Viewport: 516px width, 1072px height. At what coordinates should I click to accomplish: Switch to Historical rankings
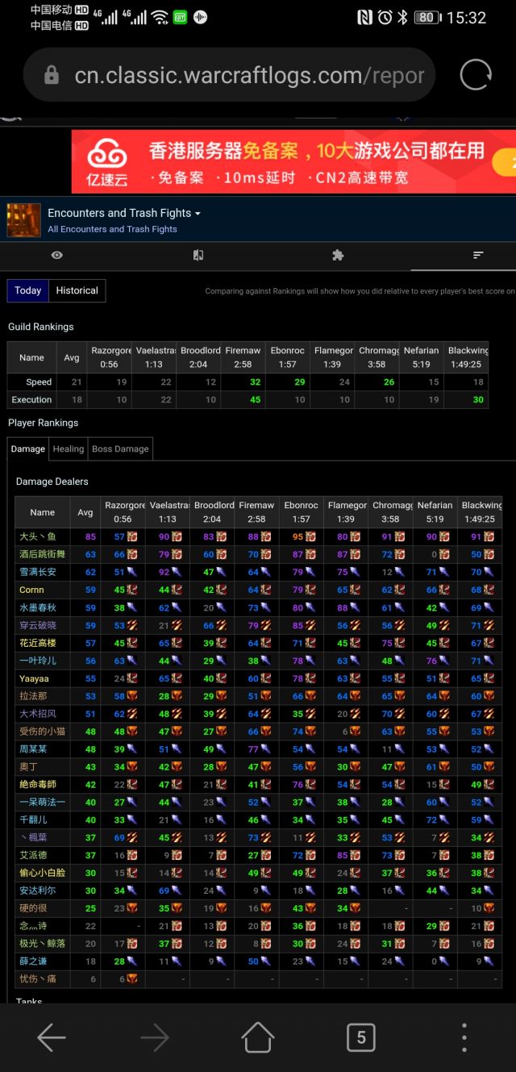tap(77, 290)
